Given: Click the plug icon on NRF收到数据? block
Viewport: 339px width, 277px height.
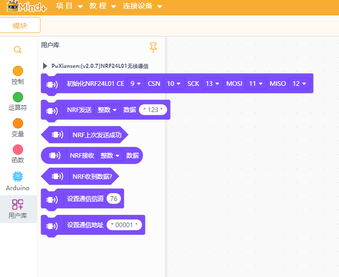Looking at the screenshot, I should 57,176.
